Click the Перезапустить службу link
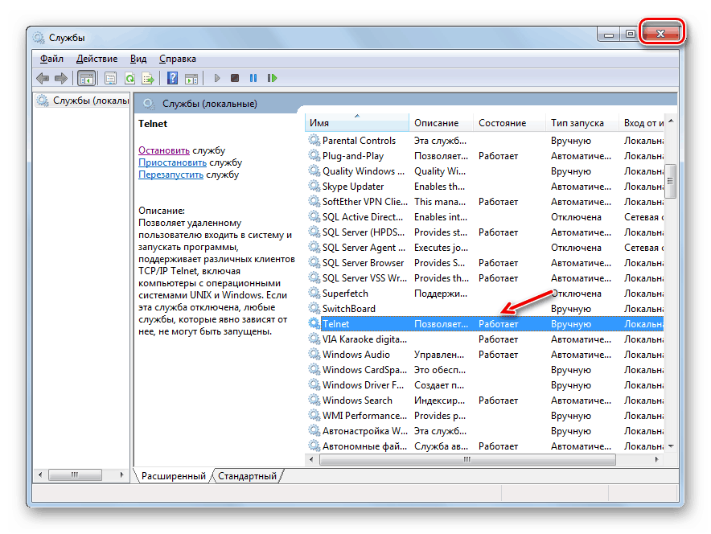This screenshot has width=711, height=534. click(171, 174)
